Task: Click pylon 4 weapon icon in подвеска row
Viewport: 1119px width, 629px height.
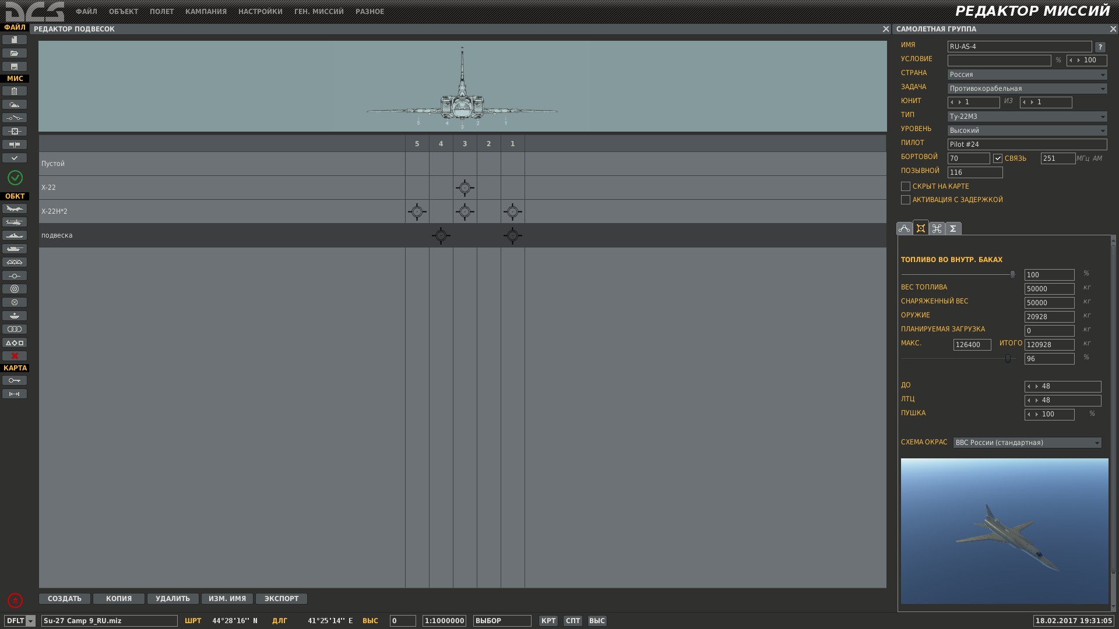Action: point(441,236)
